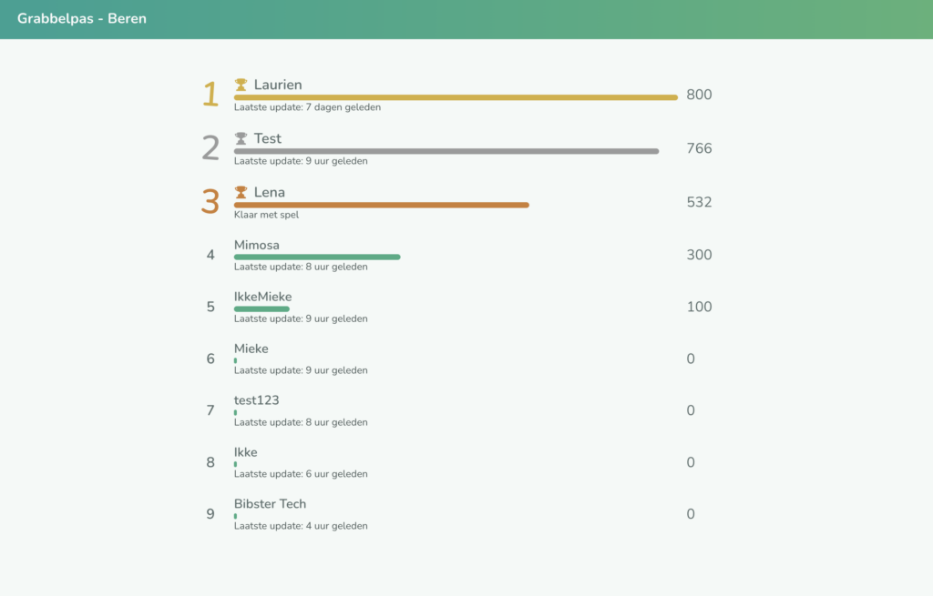The height and width of the screenshot is (596, 933).
Task: Select the Mimosa leaderboard entry name
Action: pyautogui.click(x=257, y=245)
